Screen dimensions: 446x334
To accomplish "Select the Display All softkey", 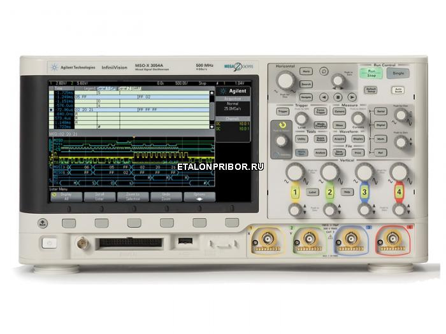I will coord(68,197).
